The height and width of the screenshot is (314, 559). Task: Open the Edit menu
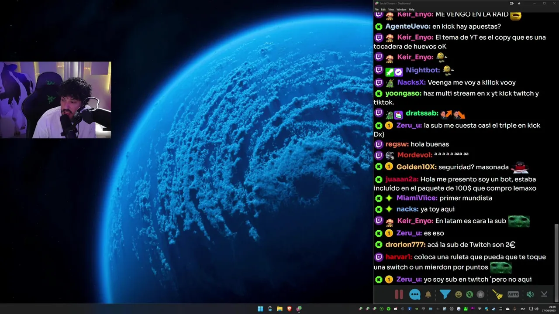[383, 9]
